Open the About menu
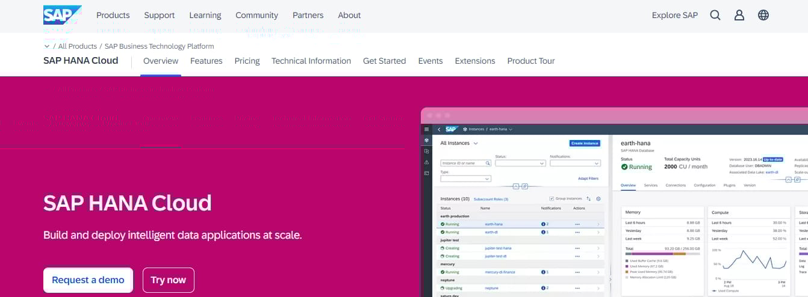 click(349, 15)
